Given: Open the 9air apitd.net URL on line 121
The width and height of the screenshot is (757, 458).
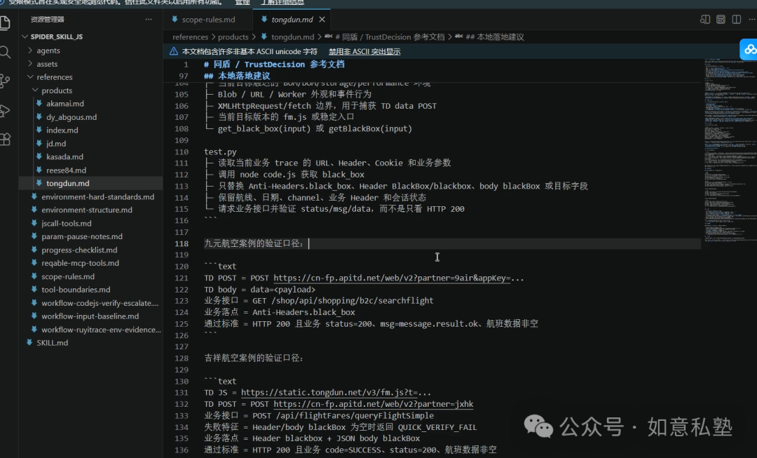Looking at the screenshot, I should coord(392,278).
